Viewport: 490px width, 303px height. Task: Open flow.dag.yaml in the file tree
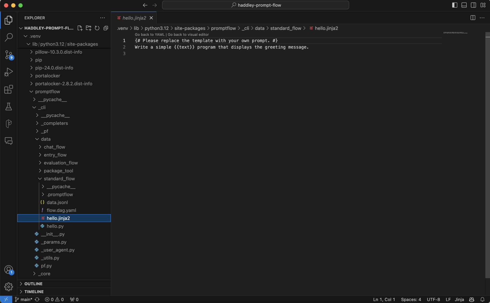pos(61,210)
